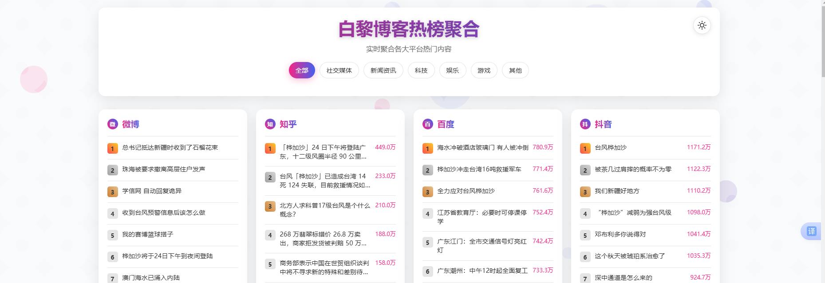Open Baidu item 桦加沙冲走台湾16吨救援军车
825x283 pixels.
[x=479, y=169]
